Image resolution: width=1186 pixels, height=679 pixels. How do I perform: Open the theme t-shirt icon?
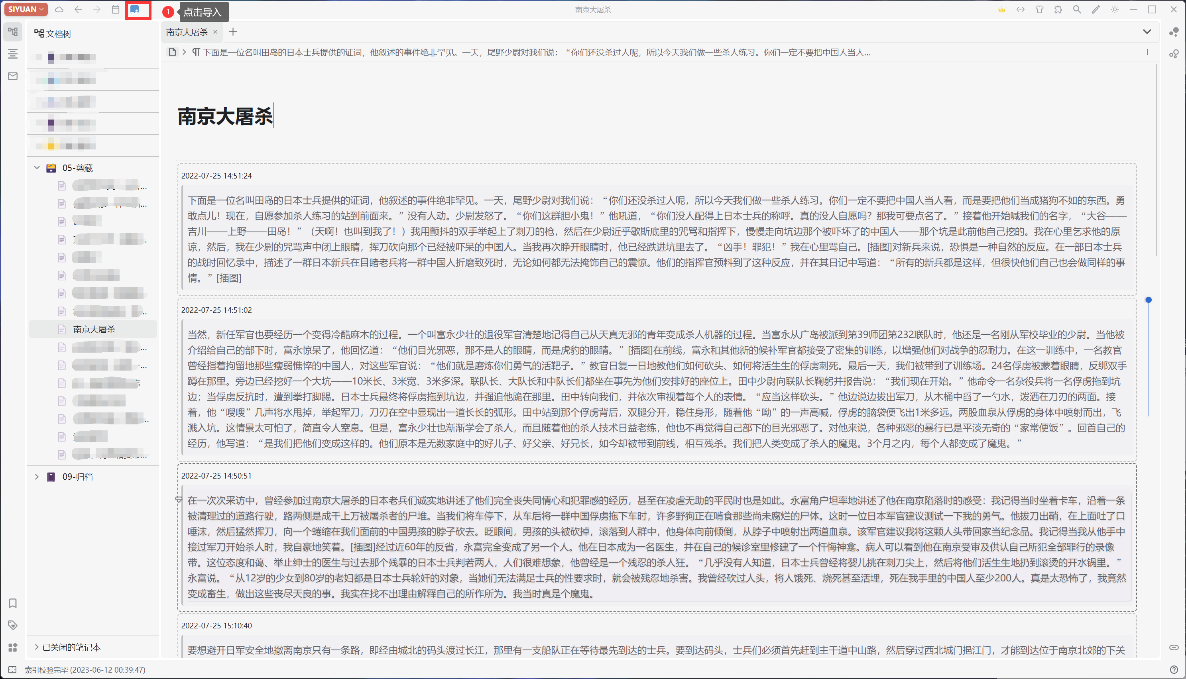click(x=1039, y=10)
